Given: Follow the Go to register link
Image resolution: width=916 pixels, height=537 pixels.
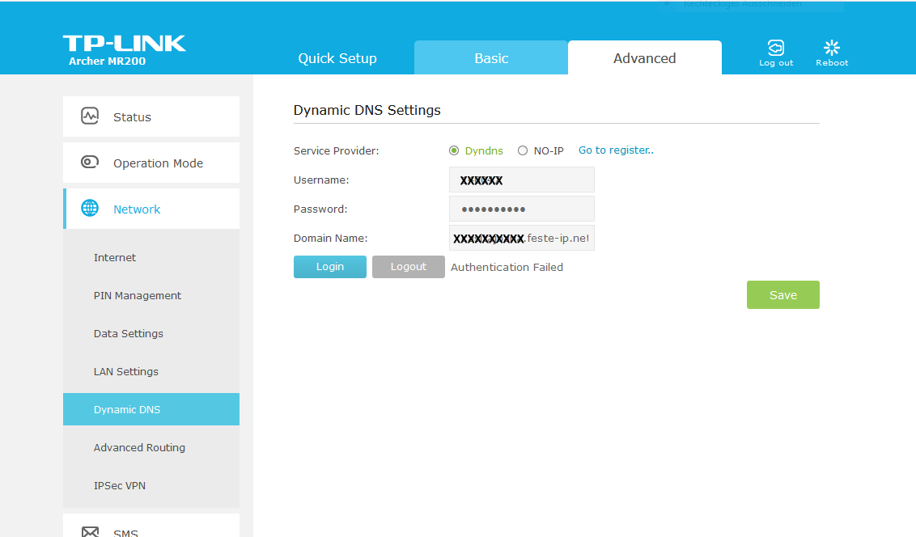Looking at the screenshot, I should (616, 150).
